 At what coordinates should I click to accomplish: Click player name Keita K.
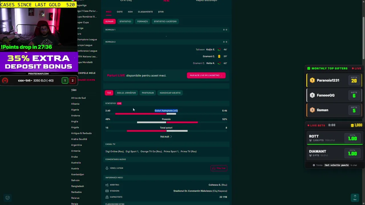coord(210,63)
